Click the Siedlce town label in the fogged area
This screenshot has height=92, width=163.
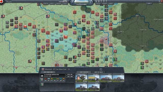point(143,46)
